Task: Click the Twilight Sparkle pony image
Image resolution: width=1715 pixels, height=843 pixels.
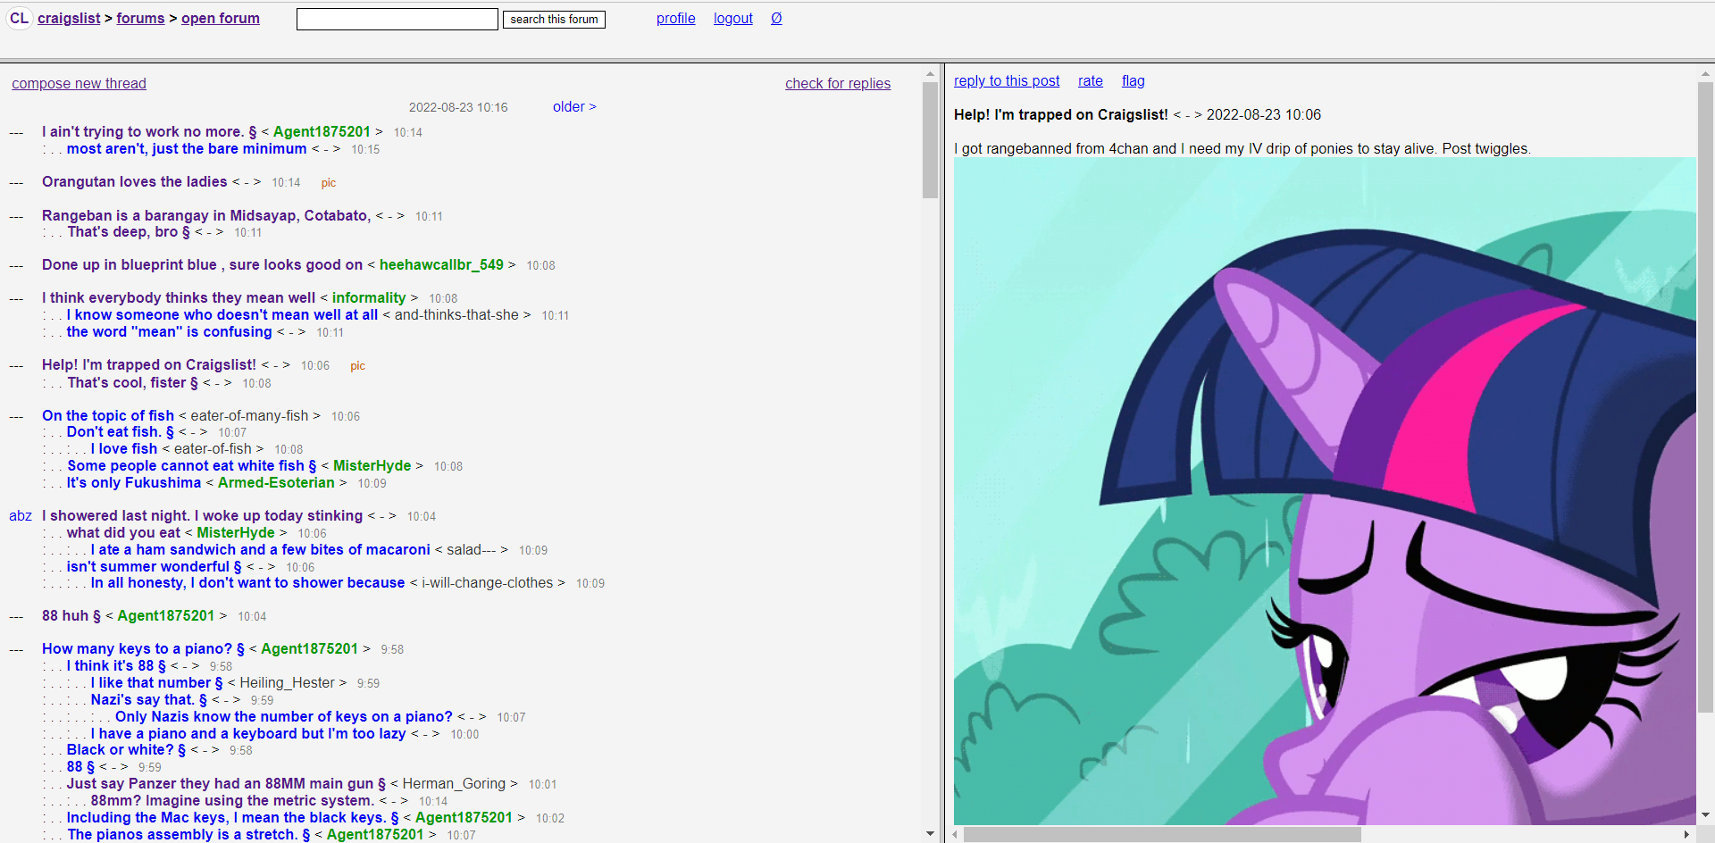Action: (x=1325, y=491)
